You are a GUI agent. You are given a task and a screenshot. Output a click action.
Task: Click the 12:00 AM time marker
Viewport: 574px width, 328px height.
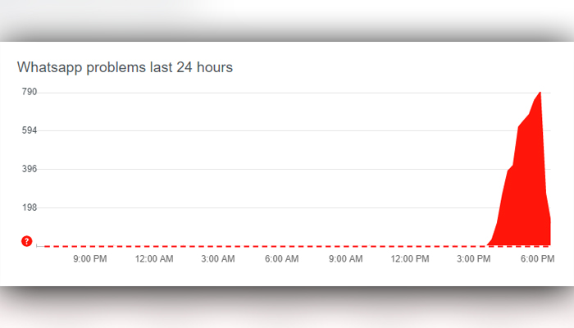click(154, 259)
